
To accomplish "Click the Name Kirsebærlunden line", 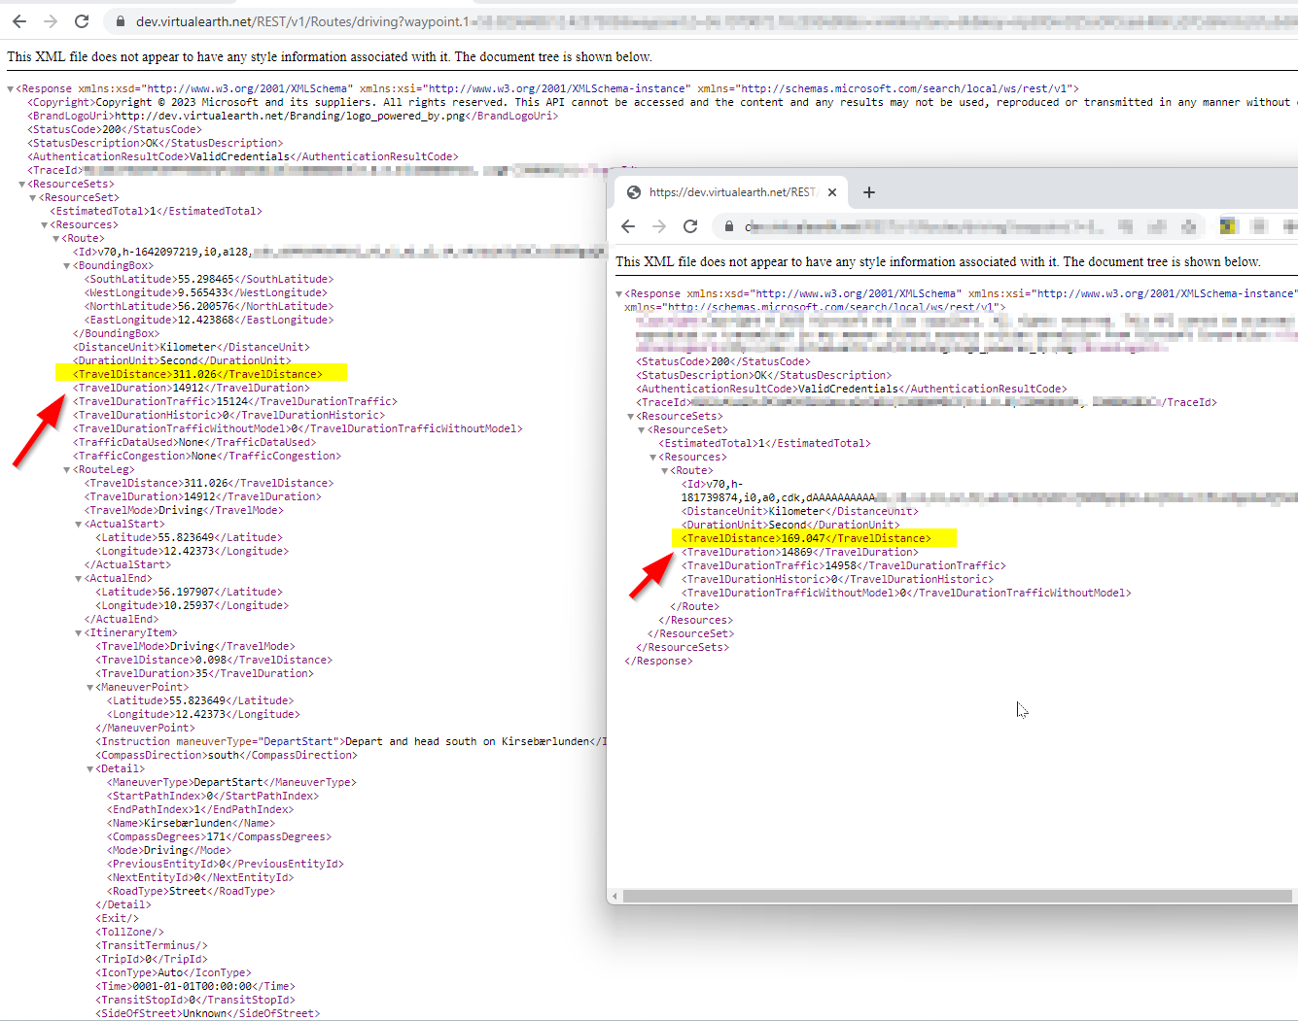I will 191,823.
